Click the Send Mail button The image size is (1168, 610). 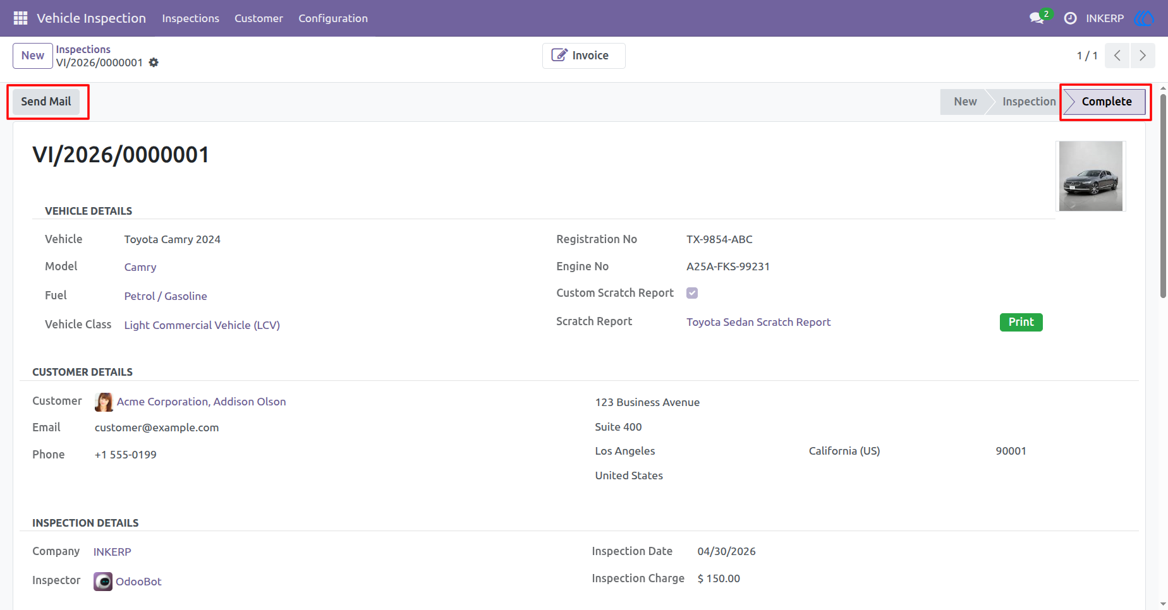[x=46, y=102]
